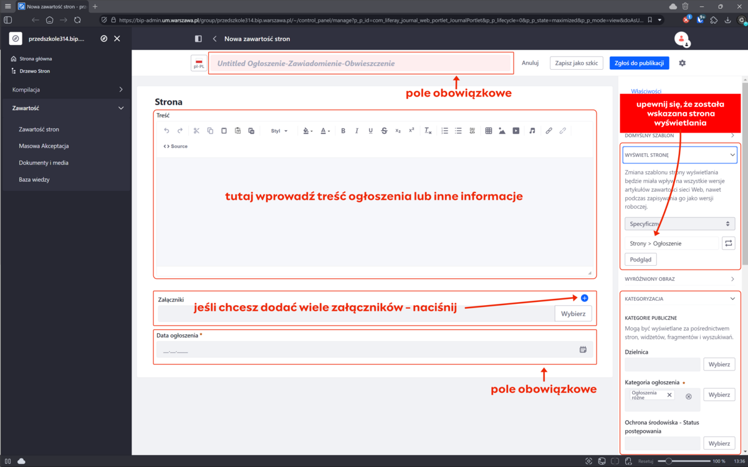Viewport: 748px width, 467px height.
Task: Open the calendar picker for Data ogłoszenia
Action: click(583, 350)
